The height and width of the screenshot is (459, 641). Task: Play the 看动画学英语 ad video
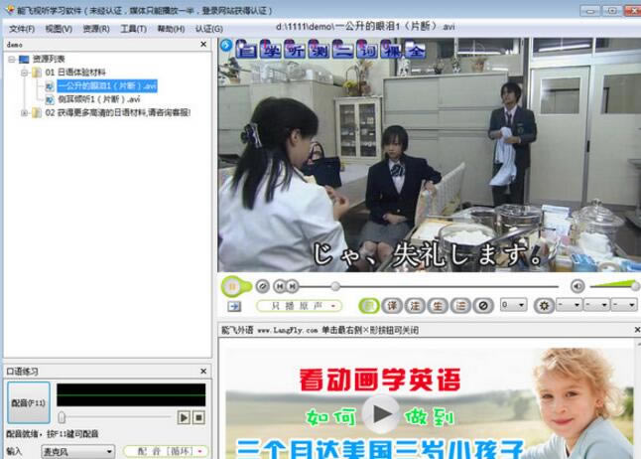(381, 414)
